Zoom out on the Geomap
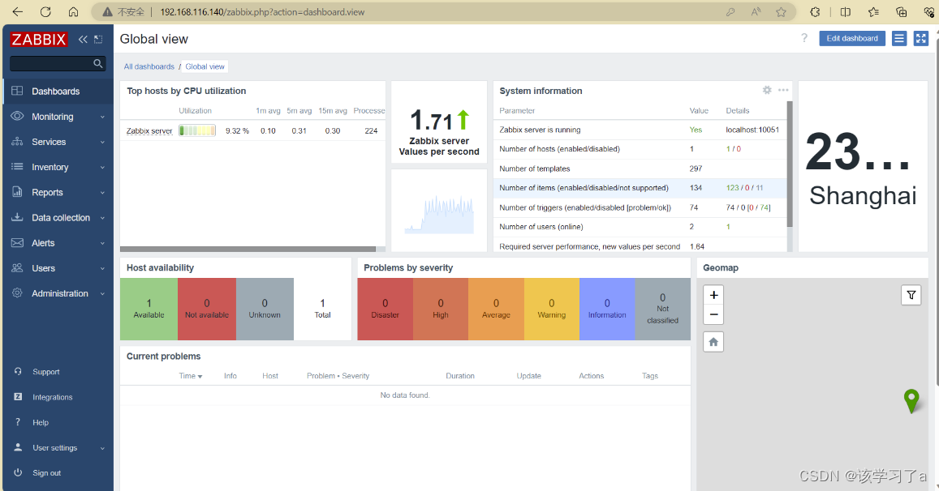 click(714, 314)
